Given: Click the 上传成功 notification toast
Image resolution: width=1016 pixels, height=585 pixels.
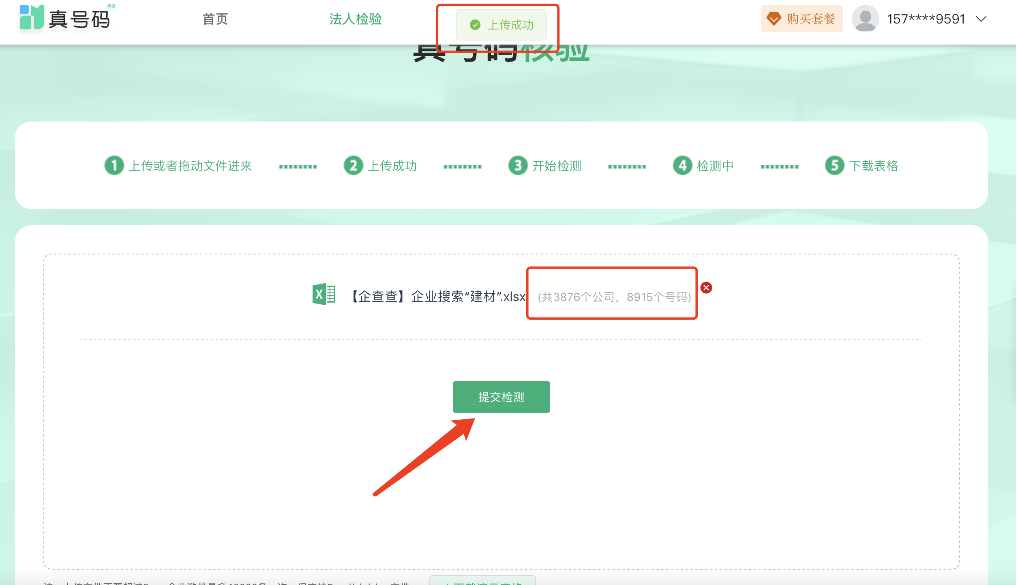Looking at the screenshot, I should click(x=502, y=25).
